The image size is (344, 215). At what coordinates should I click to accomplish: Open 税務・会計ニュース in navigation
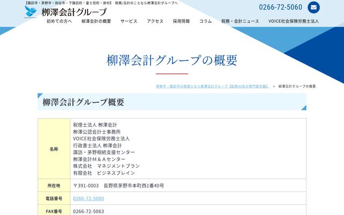(x=240, y=21)
